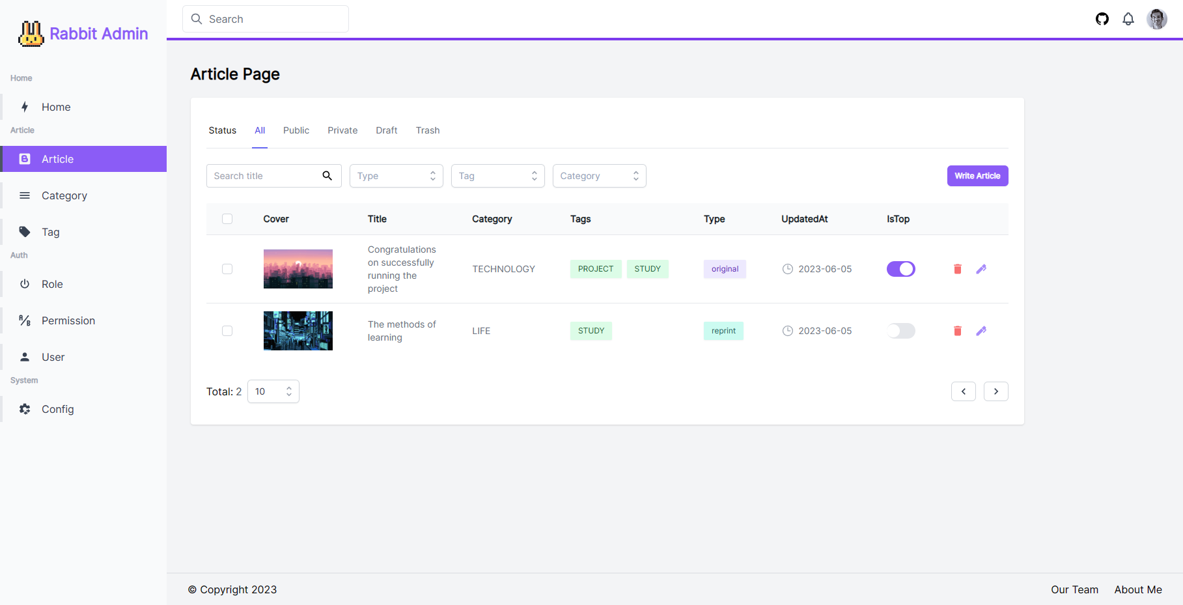Viewport: 1183px width, 605px height.
Task: Open the About Me link in footer
Action: (1138, 589)
